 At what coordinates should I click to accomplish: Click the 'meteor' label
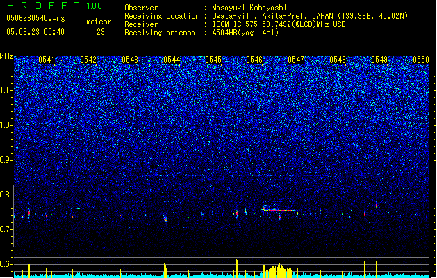(x=99, y=22)
